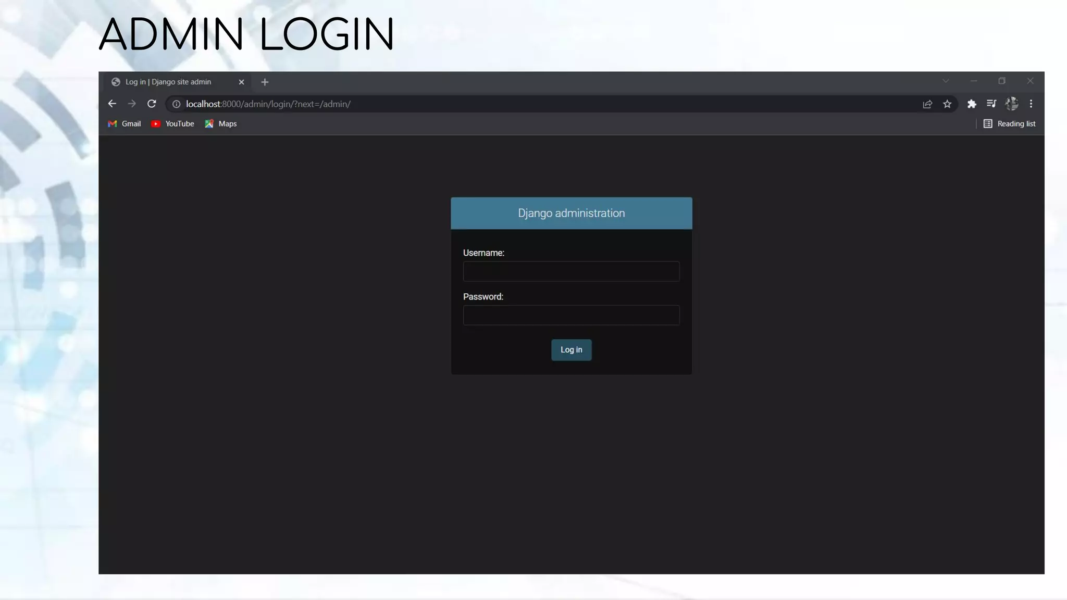1067x600 pixels.
Task: Open the Extensions puzzle icon
Action: (x=972, y=104)
